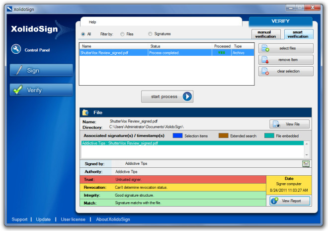Click the View Report button
The width and height of the screenshot is (328, 231).
coord(290,201)
